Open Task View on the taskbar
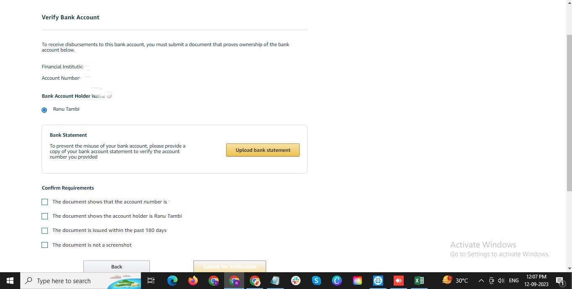This screenshot has height=289, width=572. [x=151, y=281]
